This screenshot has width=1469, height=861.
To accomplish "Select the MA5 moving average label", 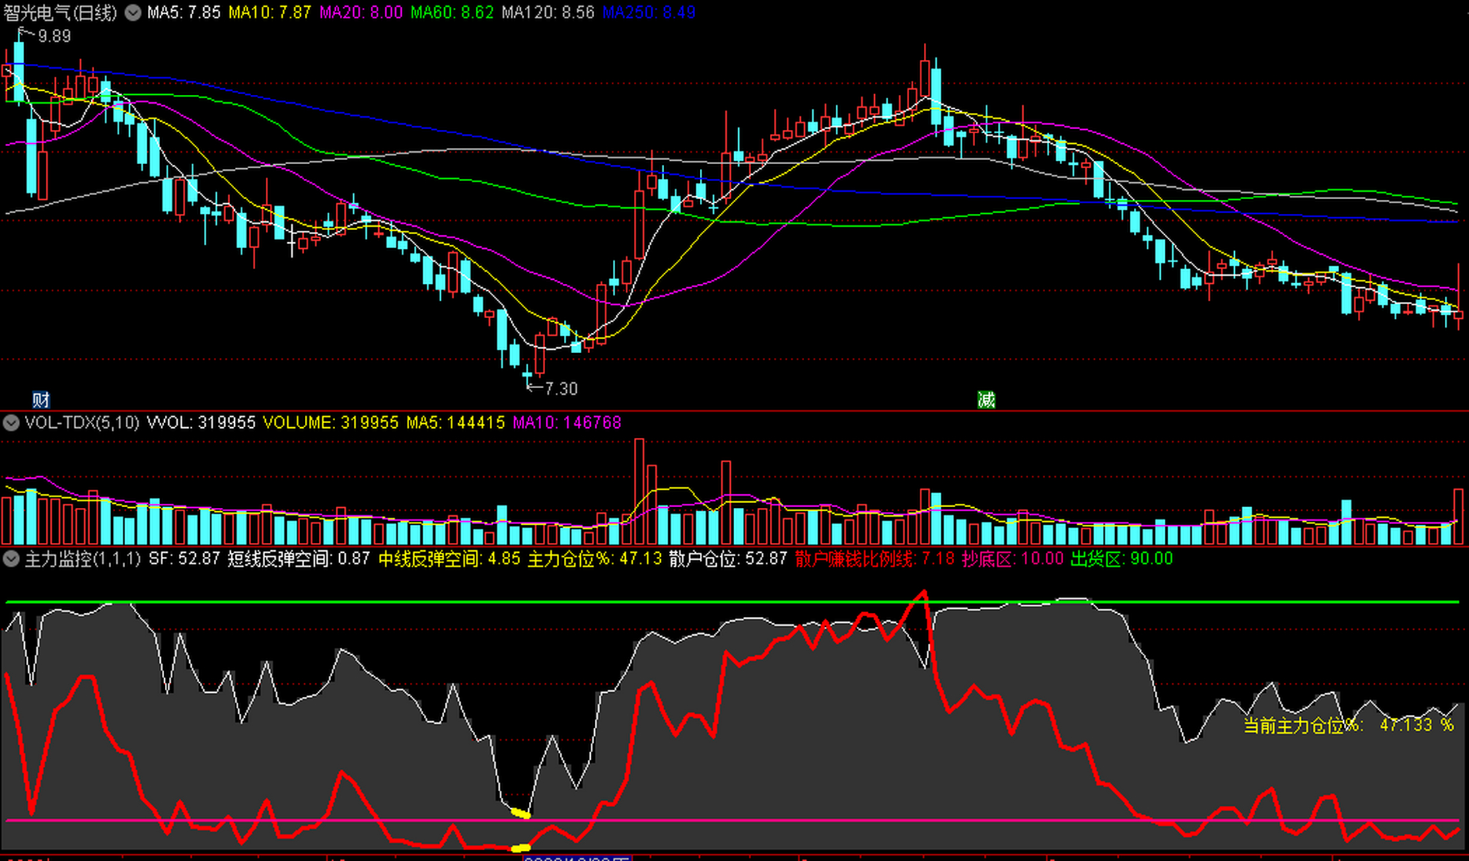I will tap(184, 13).
